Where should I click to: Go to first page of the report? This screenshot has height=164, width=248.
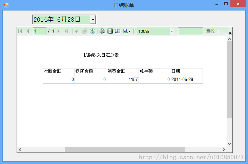pos(20,31)
